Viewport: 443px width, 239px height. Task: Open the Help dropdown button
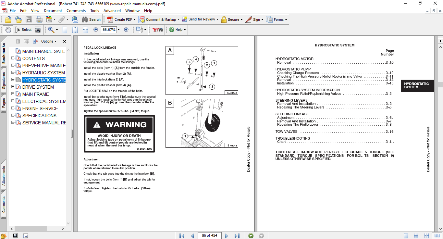click(177, 30)
